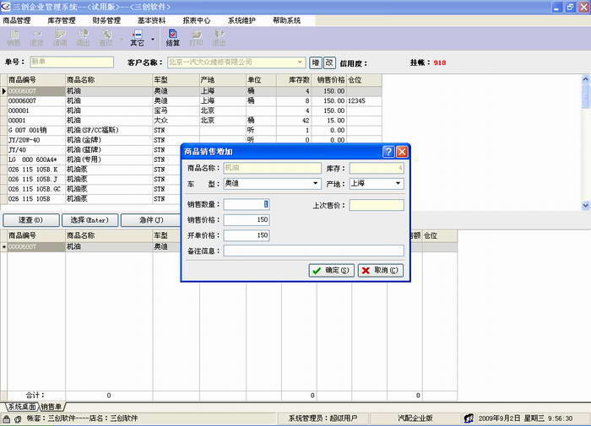Click the application logo in title bar
This screenshot has width=591, height=426.
point(6,7)
